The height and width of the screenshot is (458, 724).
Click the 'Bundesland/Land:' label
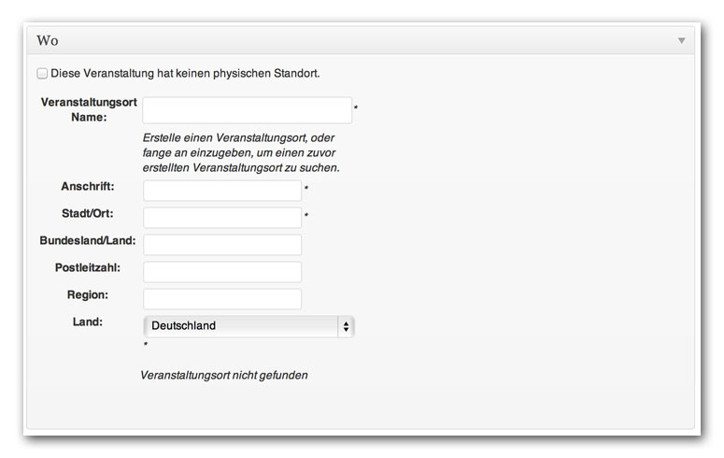88,240
